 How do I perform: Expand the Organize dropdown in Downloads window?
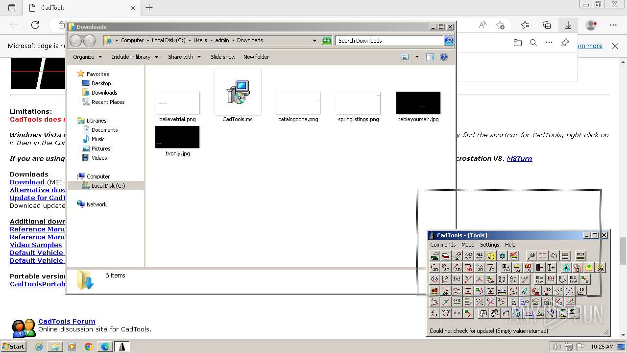pyautogui.click(x=87, y=57)
